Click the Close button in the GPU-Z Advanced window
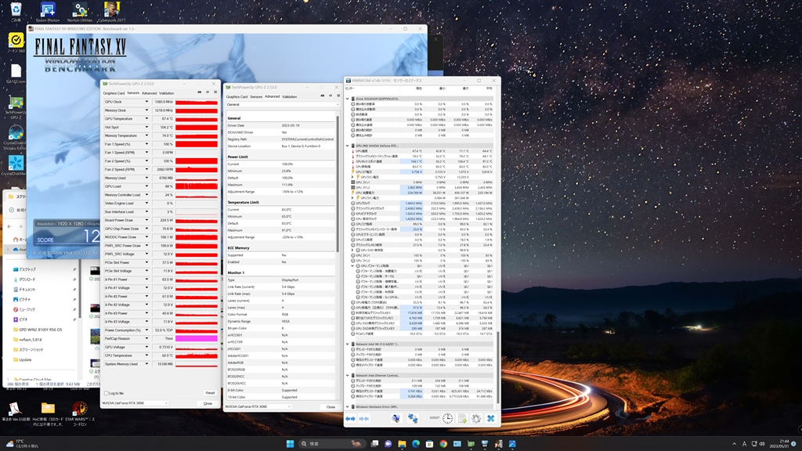 [x=331, y=407]
